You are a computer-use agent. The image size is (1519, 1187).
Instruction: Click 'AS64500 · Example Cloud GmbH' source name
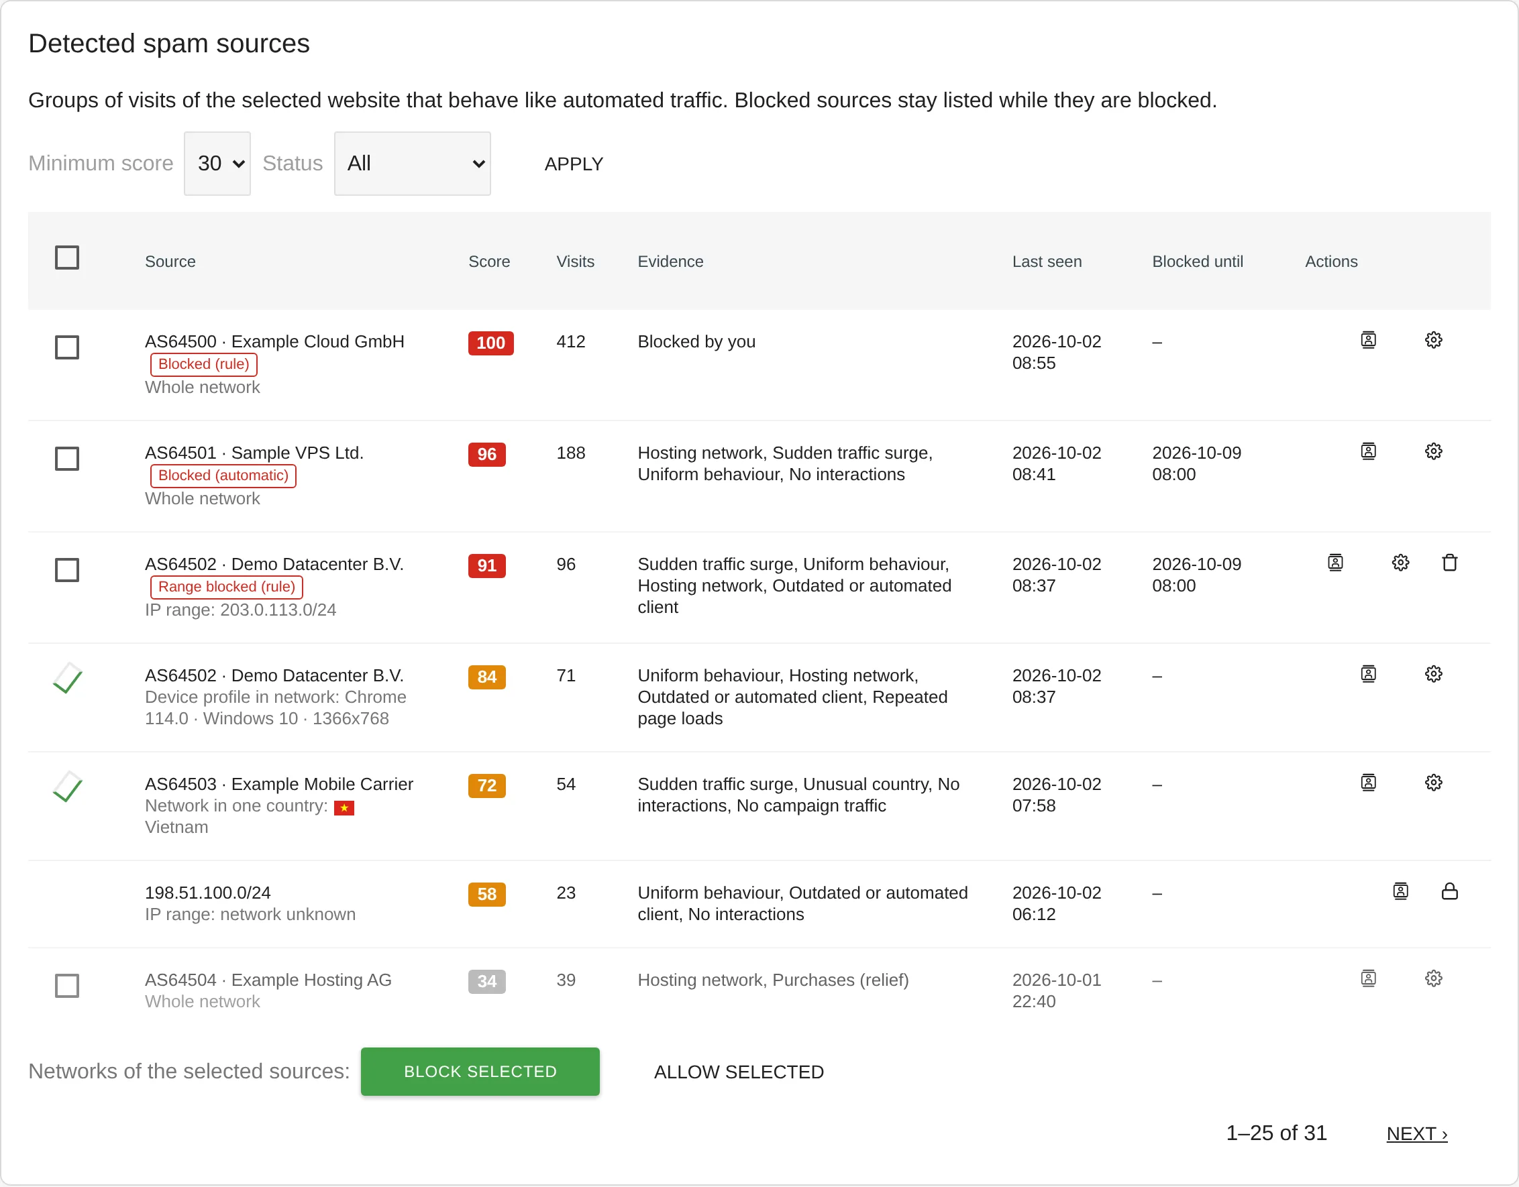click(274, 341)
